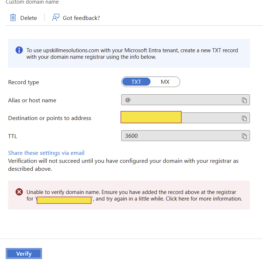The image size is (263, 264).
Task: Click the blue info icon in banner
Action: [19, 50]
